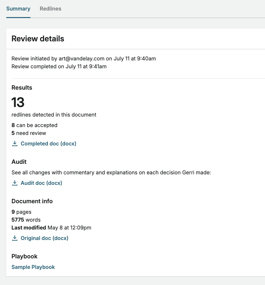265x285 pixels.
Task: Download the Original doc (docx) link
Action: [x=45, y=238]
